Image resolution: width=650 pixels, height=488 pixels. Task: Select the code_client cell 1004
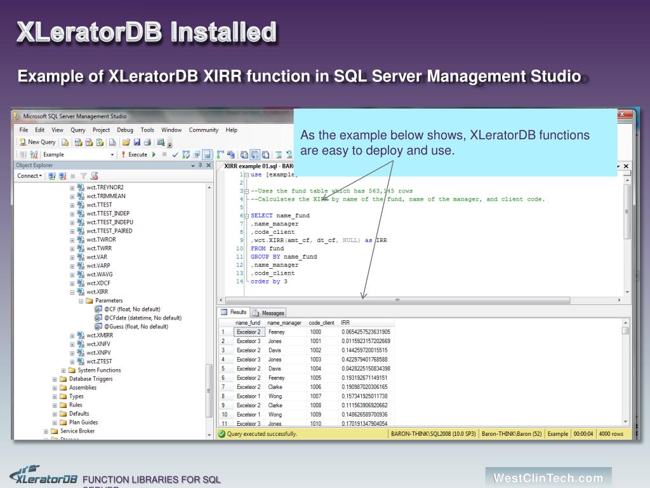[x=322, y=369]
